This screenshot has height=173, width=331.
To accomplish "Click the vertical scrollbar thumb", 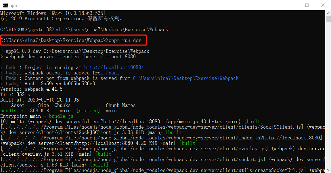I will point(328,19).
